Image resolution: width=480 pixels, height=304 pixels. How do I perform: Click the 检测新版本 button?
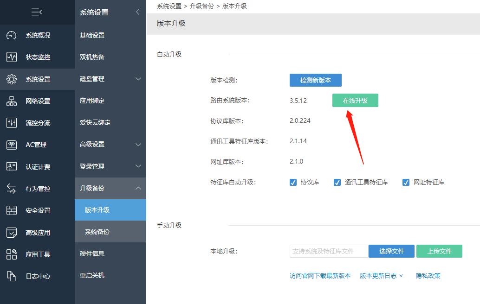pyautogui.click(x=315, y=80)
